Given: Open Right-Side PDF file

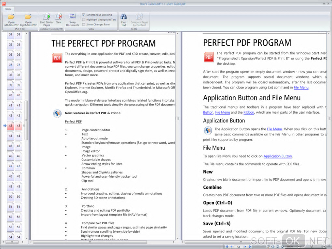Looking at the screenshot, I should coord(28,20).
